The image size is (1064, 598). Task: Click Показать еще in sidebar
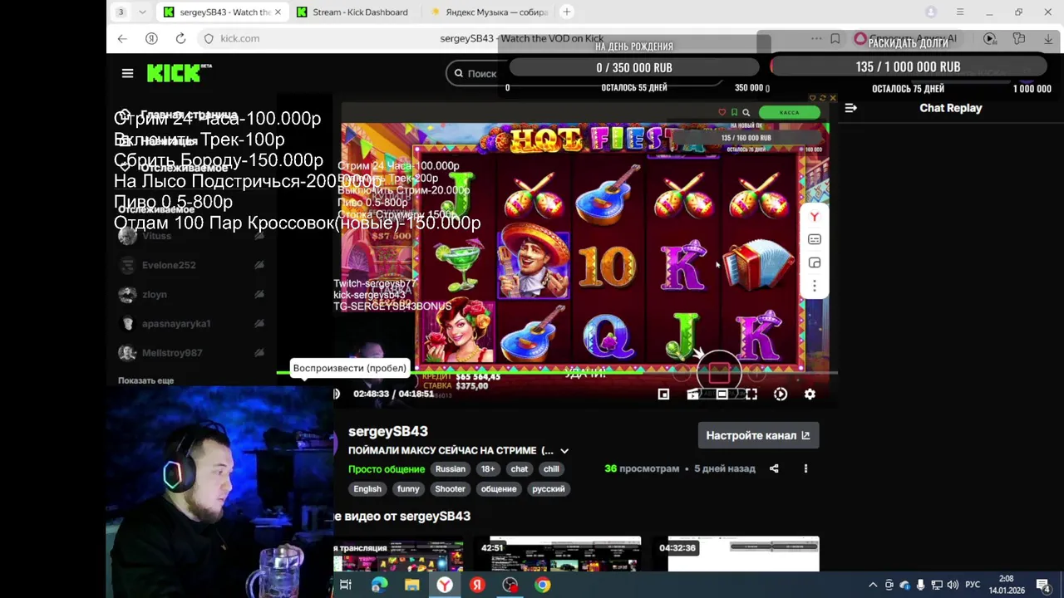146,380
